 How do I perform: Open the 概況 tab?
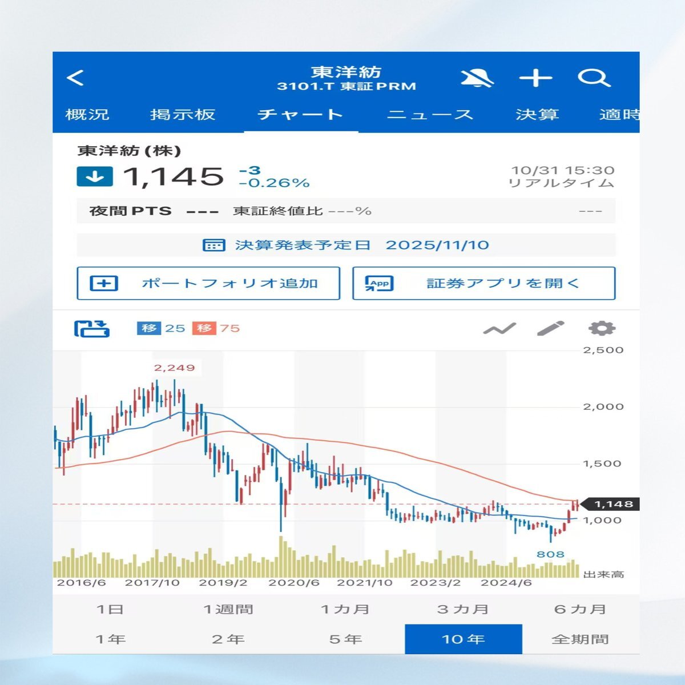pyautogui.click(x=87, y=114)
